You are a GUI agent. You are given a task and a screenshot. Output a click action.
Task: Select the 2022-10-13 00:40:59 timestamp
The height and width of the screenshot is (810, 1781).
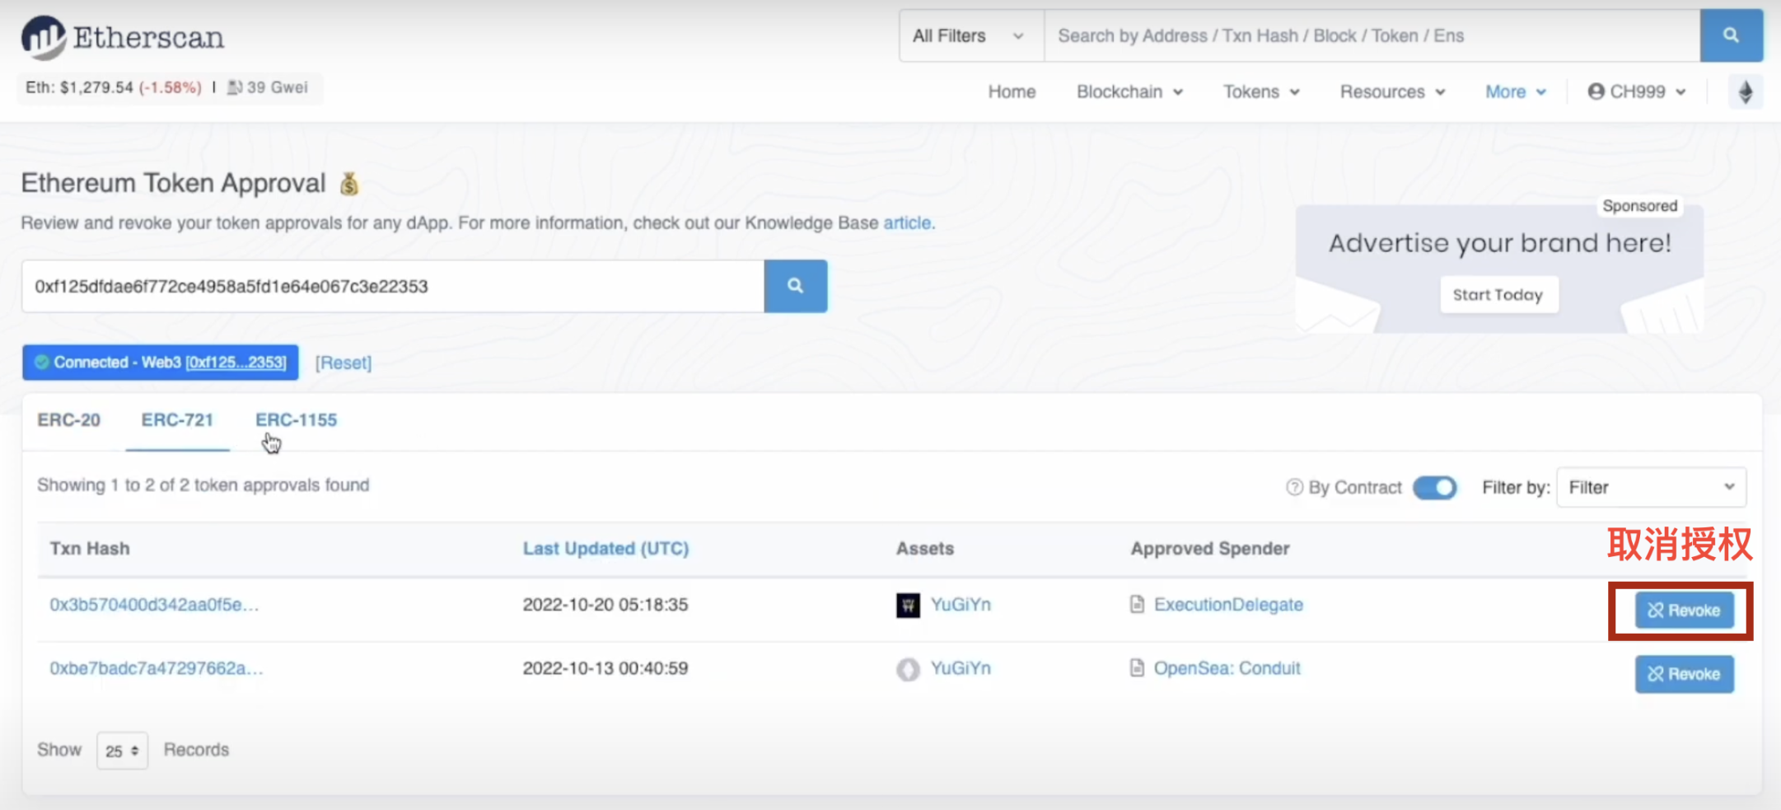tap(605, 667)
